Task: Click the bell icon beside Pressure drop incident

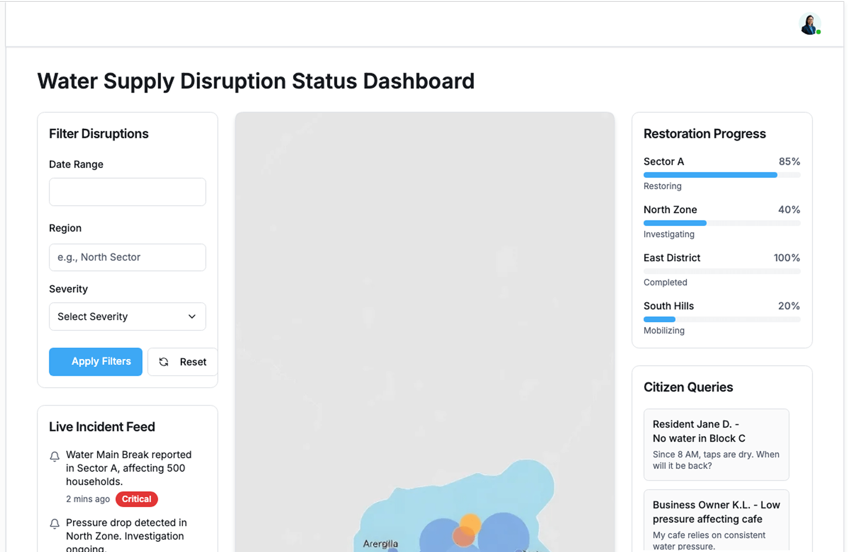Action: (54, 524)
